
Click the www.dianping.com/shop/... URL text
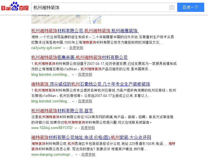[52, 155]
